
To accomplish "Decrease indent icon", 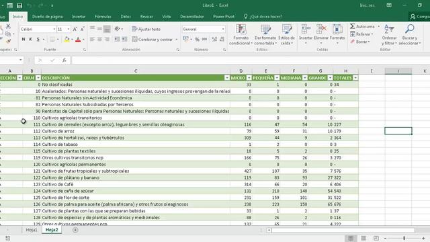I will click(x=117, y=40).
